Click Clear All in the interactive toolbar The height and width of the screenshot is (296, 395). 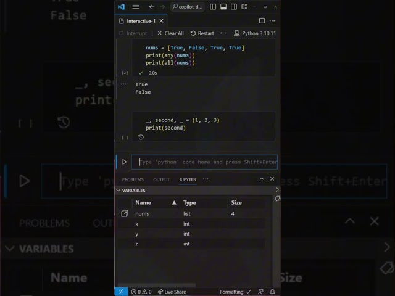pyautogui.click(x=170, y=33)
